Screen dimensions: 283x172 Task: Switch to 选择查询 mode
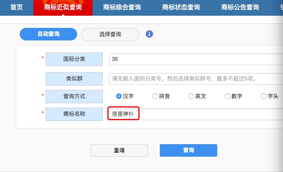(110, 34)
